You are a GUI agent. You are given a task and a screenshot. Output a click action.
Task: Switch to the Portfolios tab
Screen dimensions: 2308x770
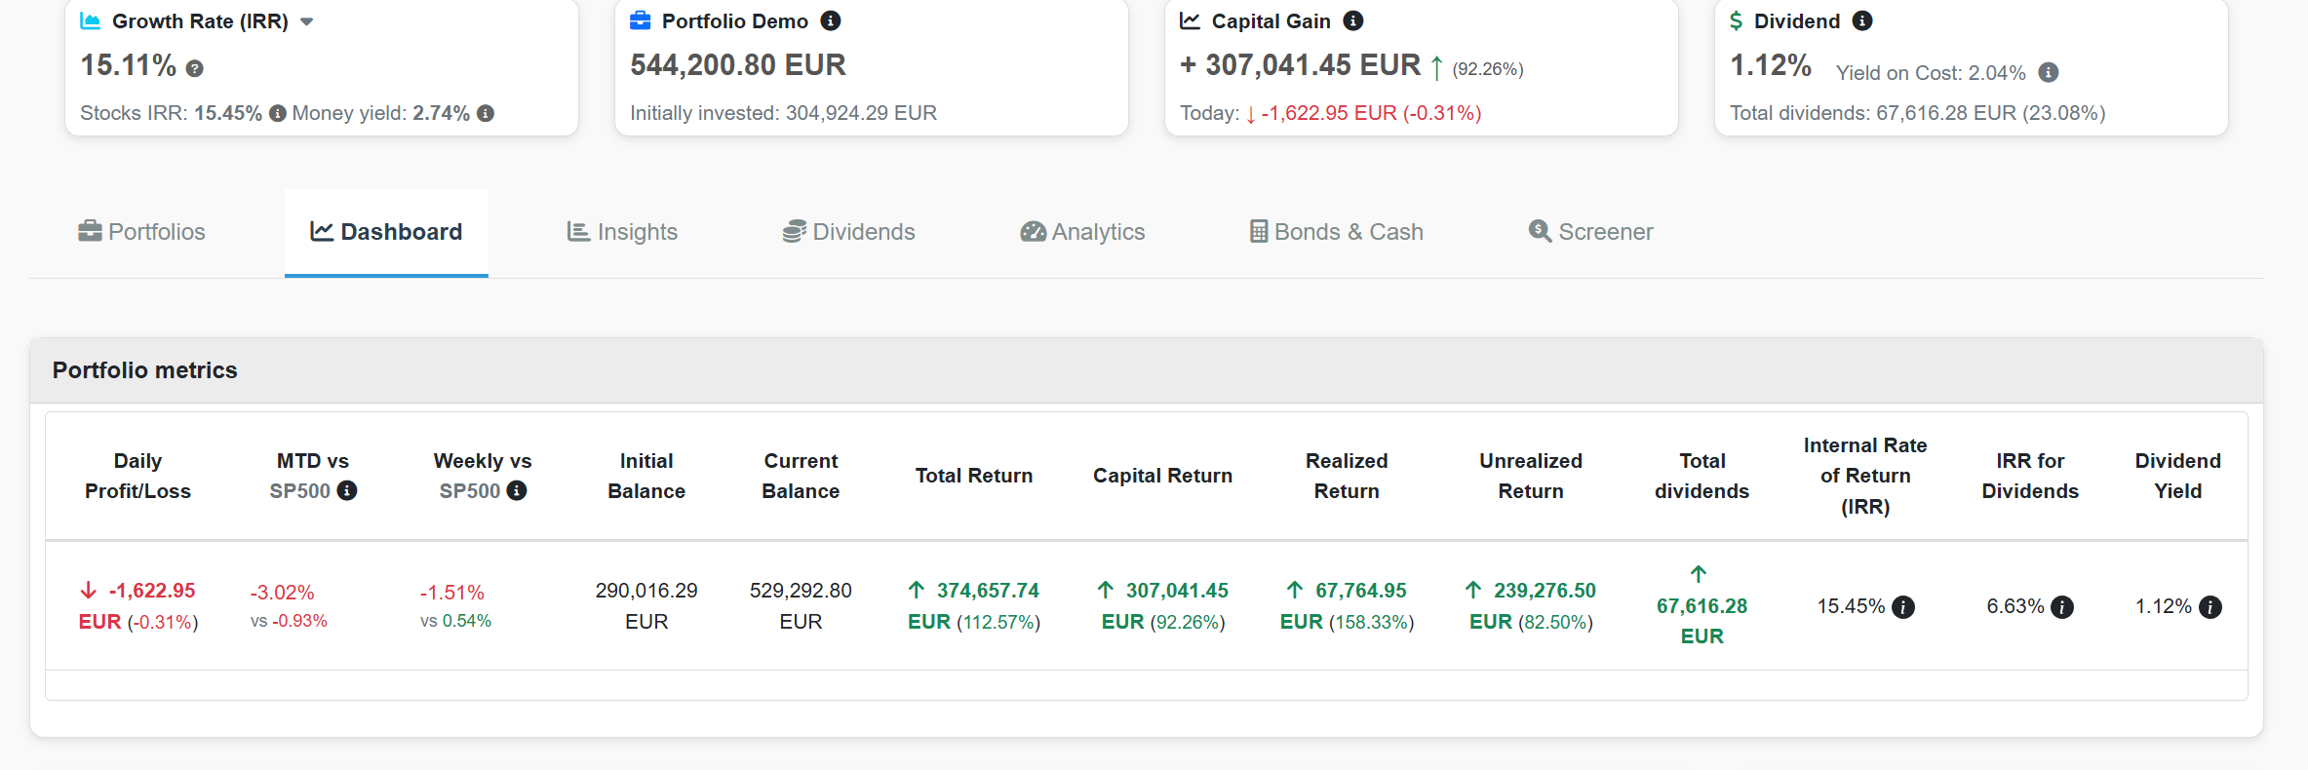(142, 232)
